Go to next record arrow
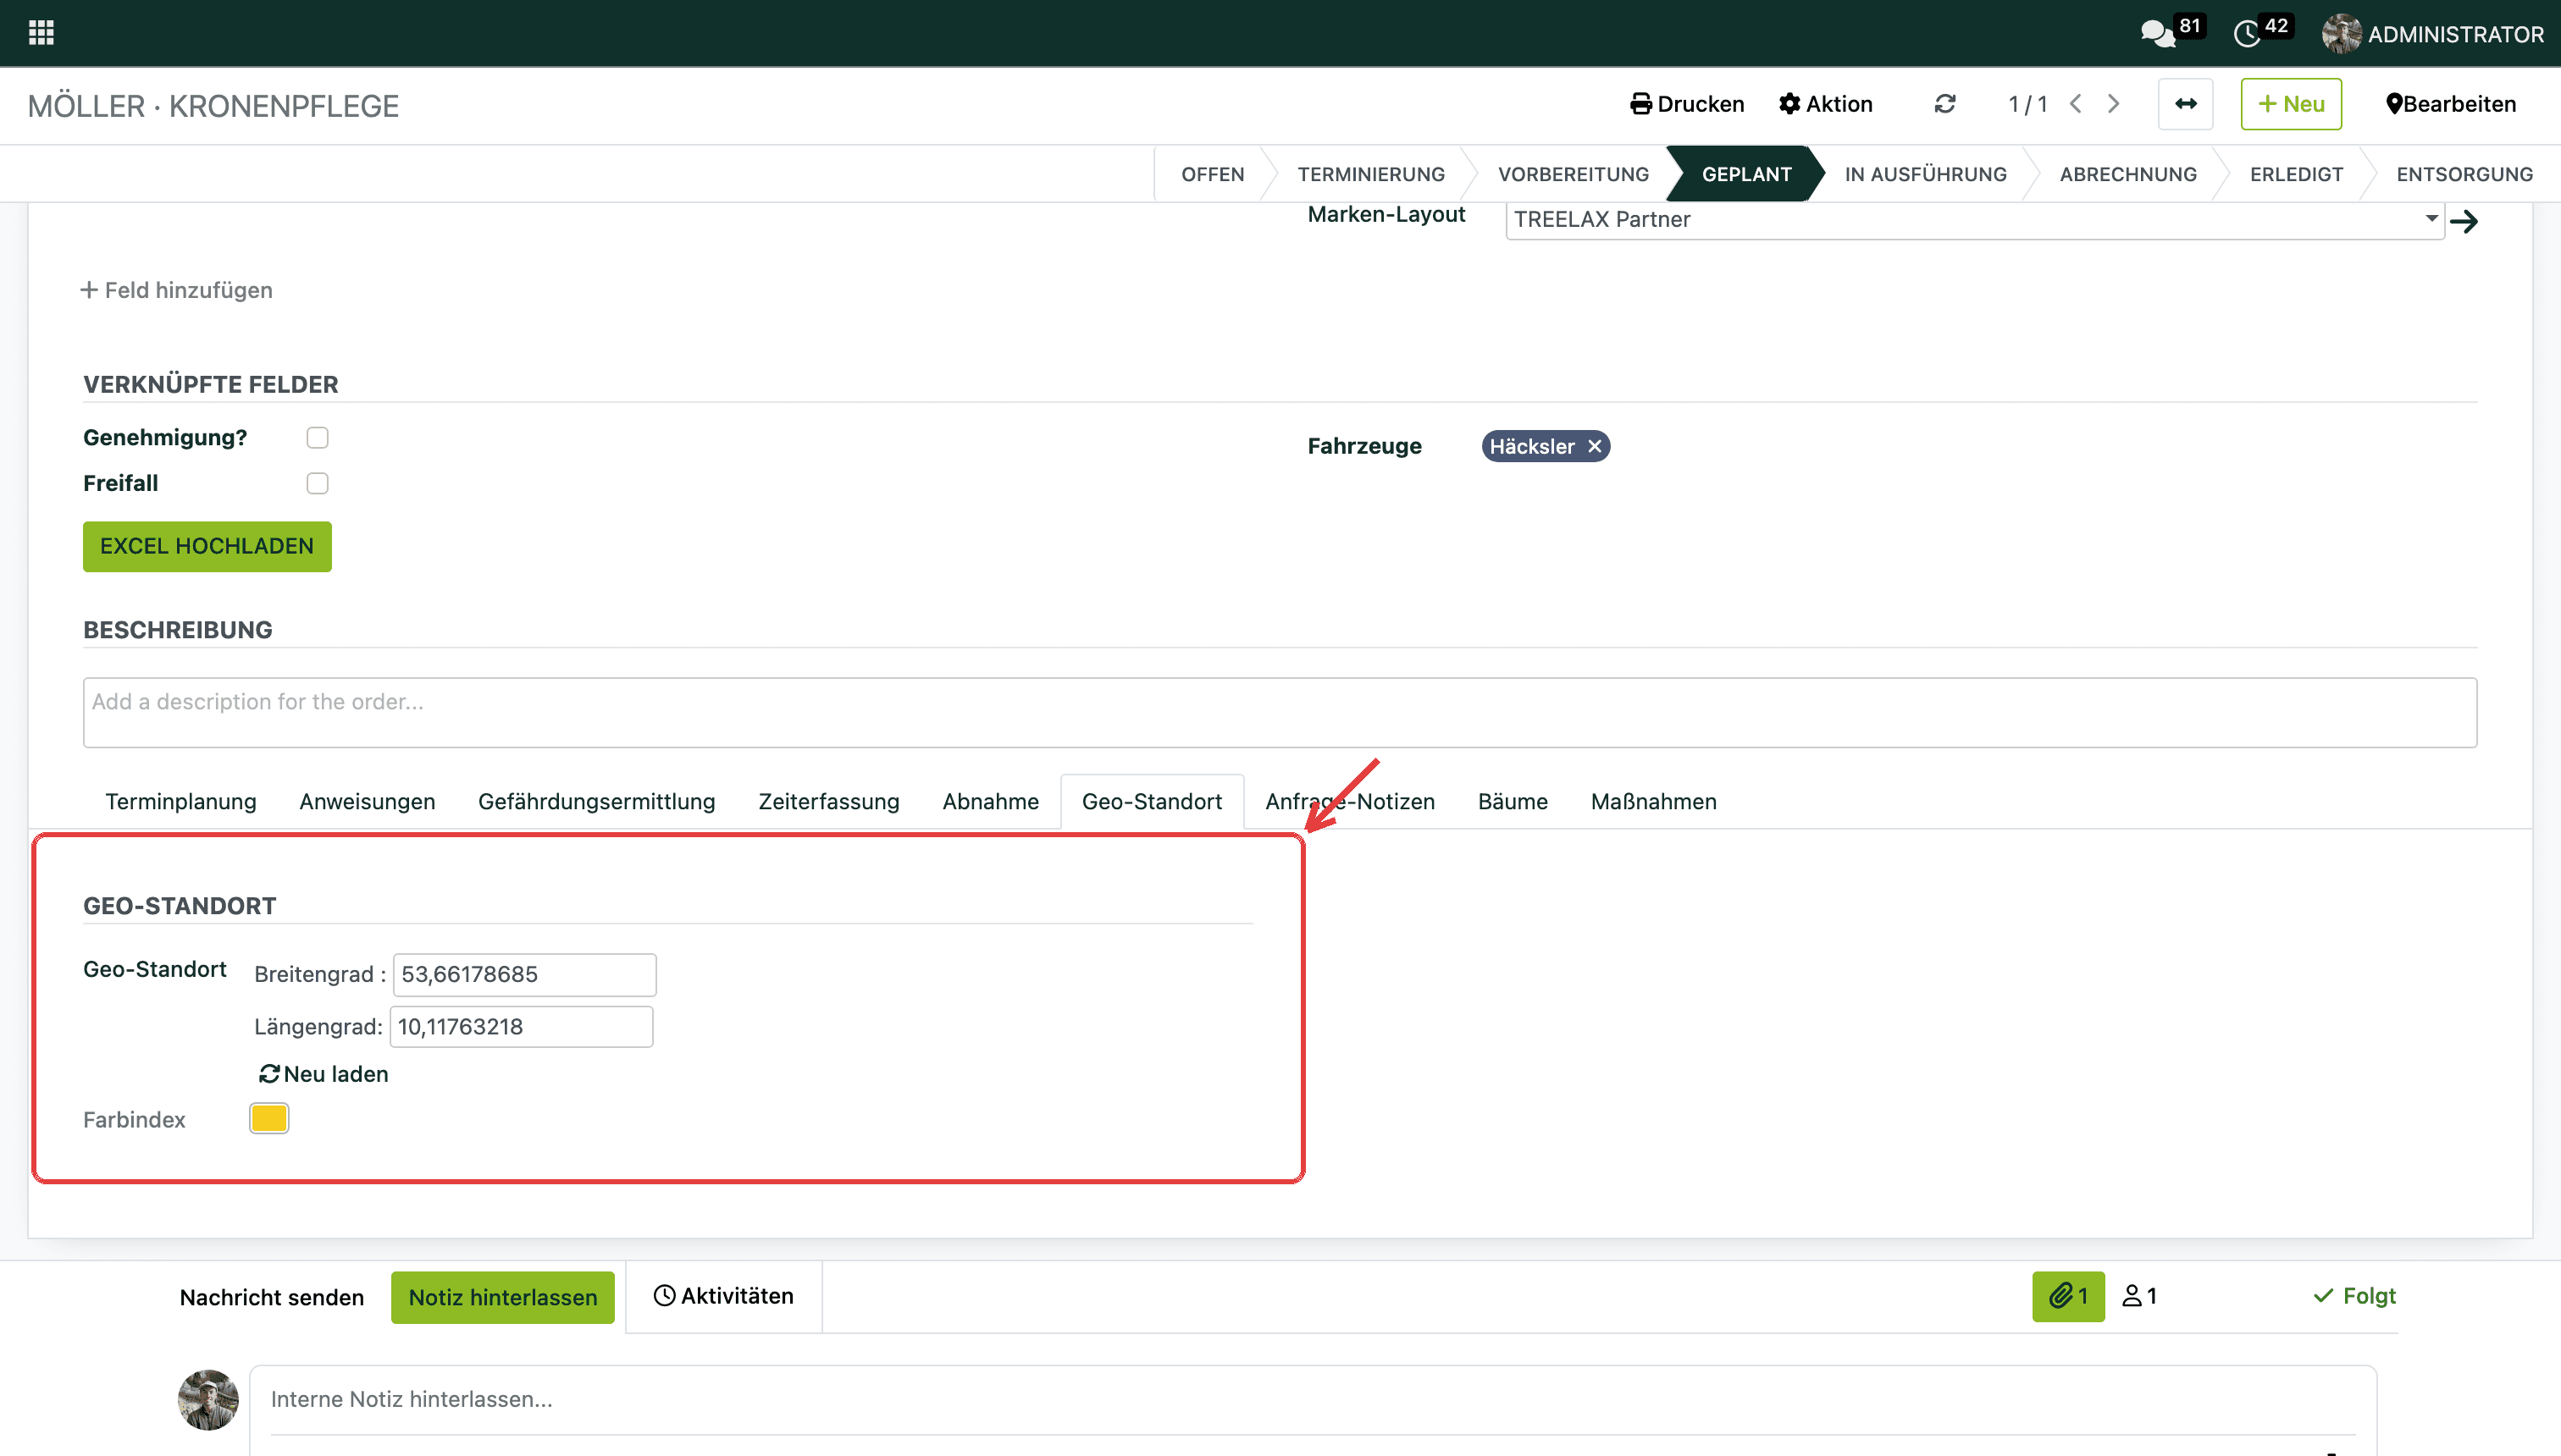Screen dimensions: 2561x1456 pyautogui.click(x=2113, y=104)
